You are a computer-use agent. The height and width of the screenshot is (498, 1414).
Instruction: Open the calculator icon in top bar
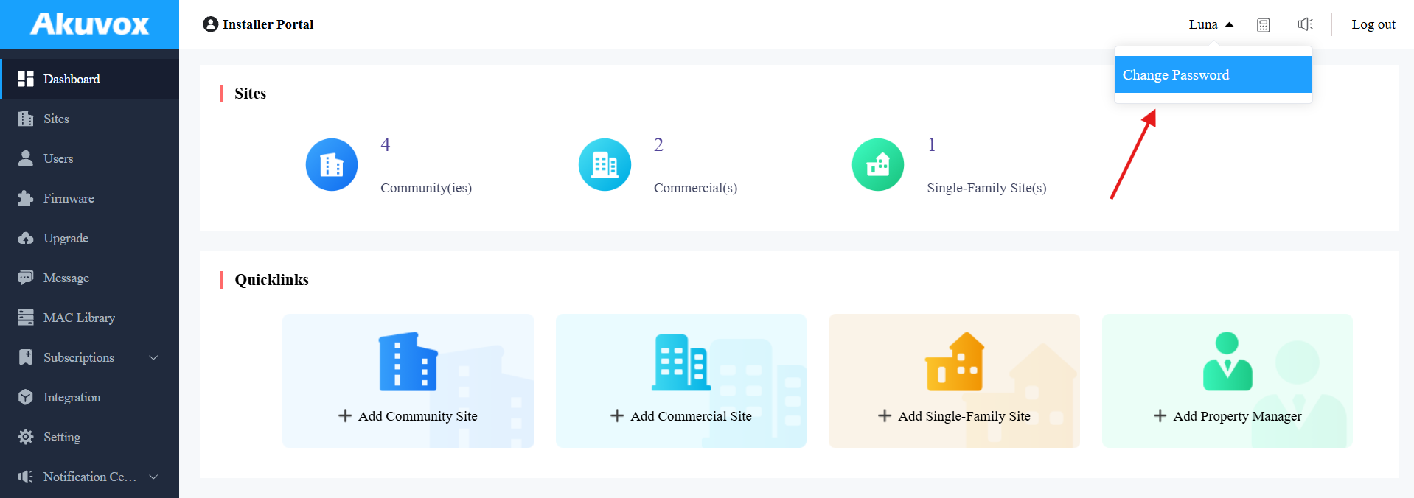1263,25
